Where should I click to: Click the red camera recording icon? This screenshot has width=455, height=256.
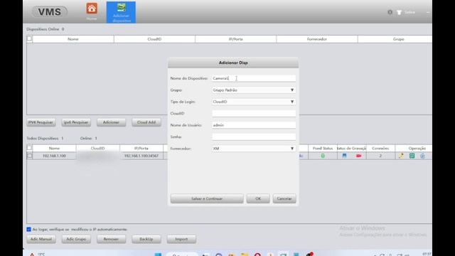pyautogui.click(x=359, y=156)
